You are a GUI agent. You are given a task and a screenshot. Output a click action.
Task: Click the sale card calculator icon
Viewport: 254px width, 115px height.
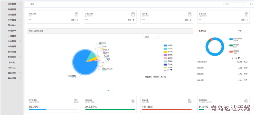(76, 14)
